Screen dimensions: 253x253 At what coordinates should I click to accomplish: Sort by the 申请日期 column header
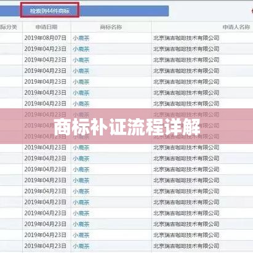tap(46, 27)
